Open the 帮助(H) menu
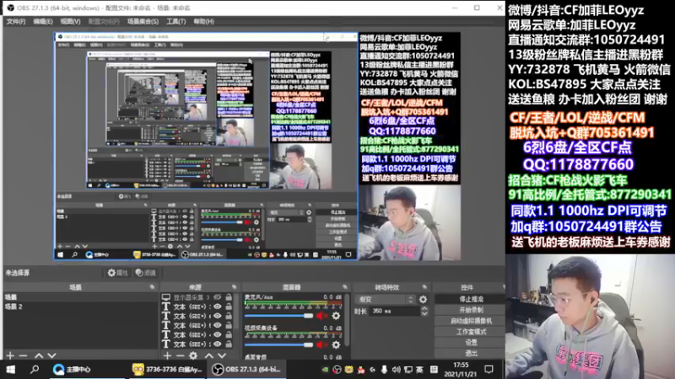This screenshot has height=379, width=675. click(203, 22)
